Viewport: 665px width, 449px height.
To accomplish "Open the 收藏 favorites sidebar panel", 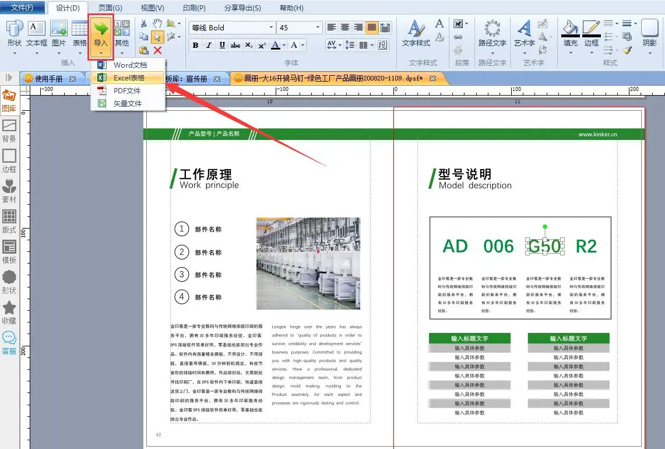I will point(9,312).
